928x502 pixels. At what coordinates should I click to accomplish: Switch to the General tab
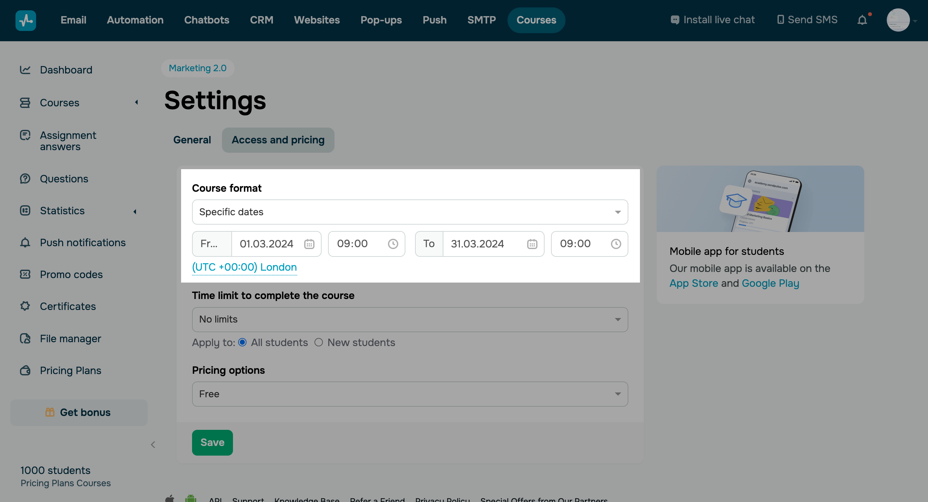click(192, 140)
